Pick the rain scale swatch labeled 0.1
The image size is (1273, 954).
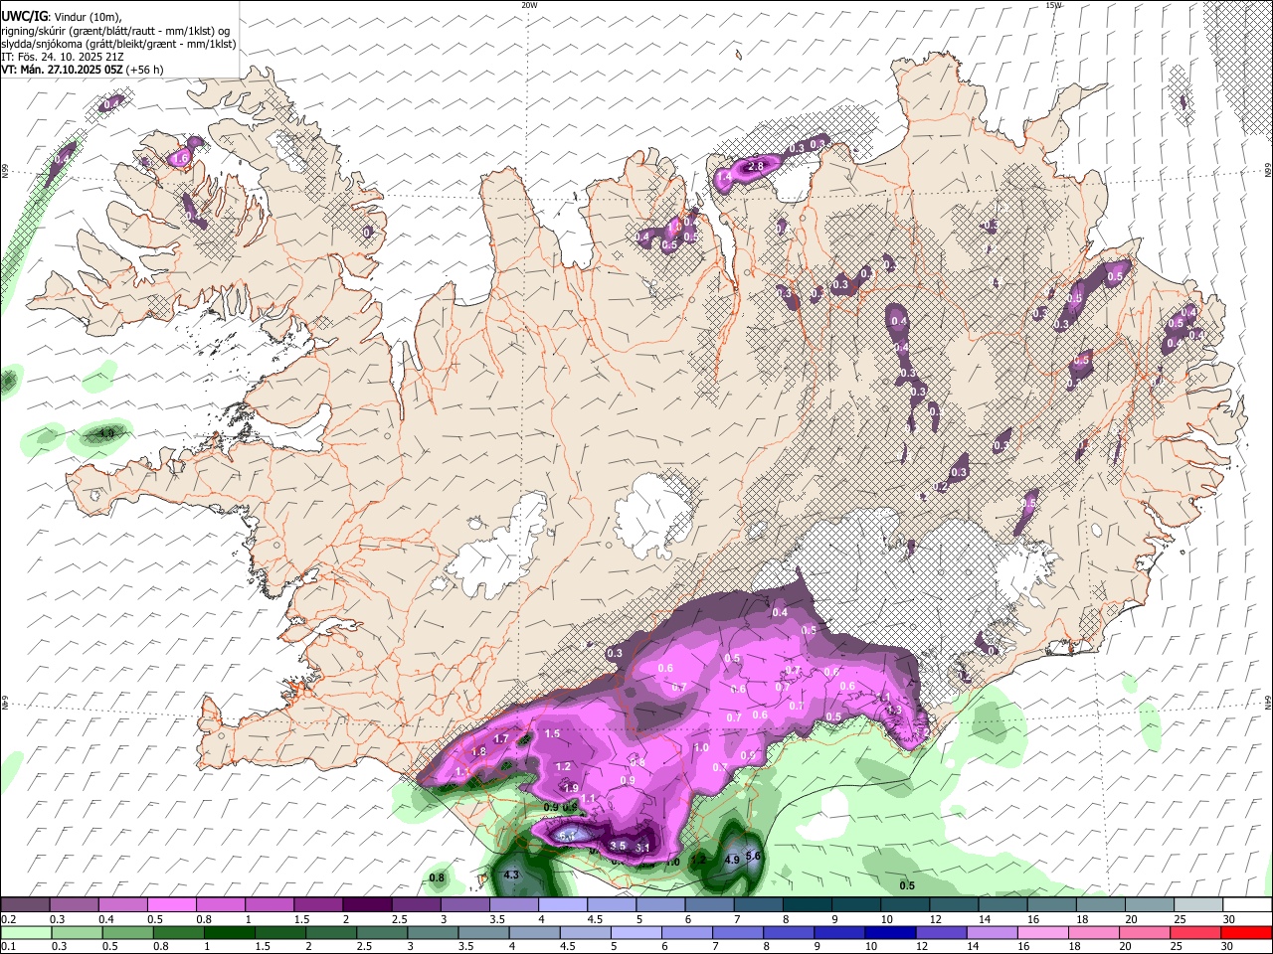(x=25, y=932)
